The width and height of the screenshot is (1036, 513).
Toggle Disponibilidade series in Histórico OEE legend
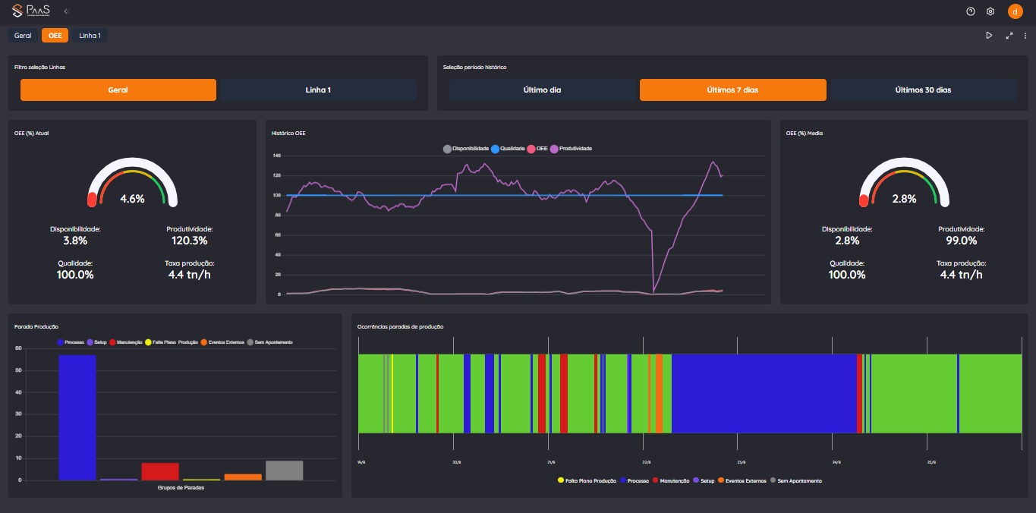pos(447,149)
